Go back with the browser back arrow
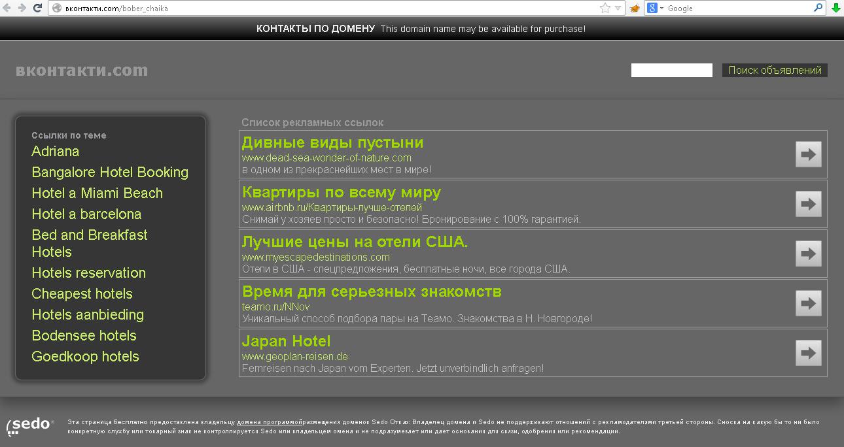 [x=7, y=8]
